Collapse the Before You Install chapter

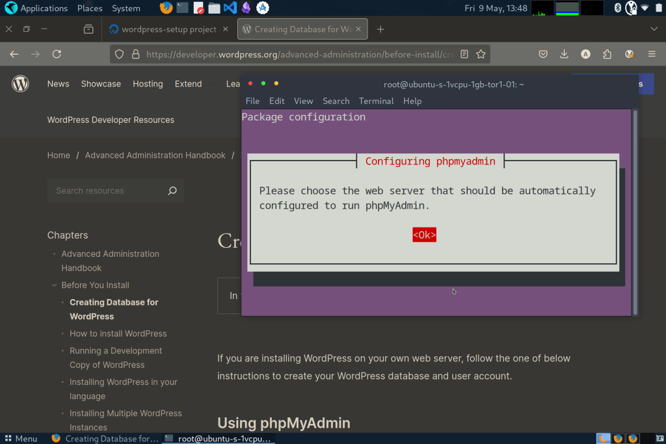[x=54, y=285]
